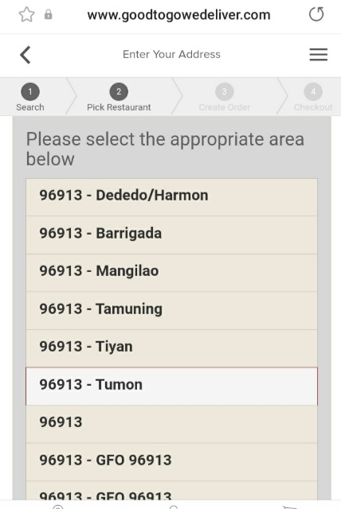Image resolution: width=341 pixels, height=509 pixels.
Task: Choose 96913 - Barrigada area
Action: (x=171, y=235)
